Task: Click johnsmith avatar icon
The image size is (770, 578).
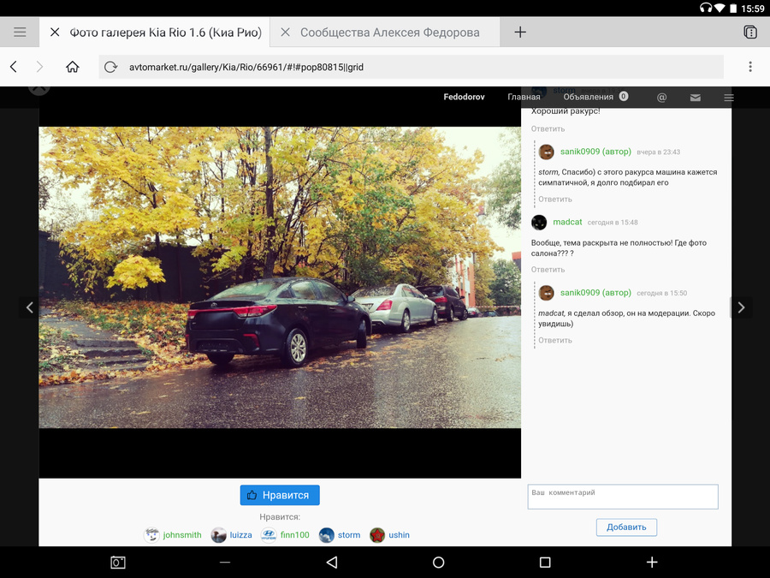Action: (151, 534)
